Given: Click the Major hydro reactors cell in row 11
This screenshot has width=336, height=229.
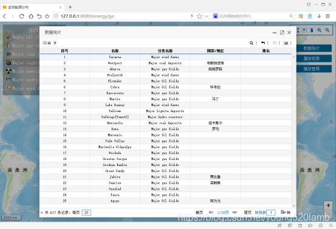Looking at the screenshot, I should 165,117.
